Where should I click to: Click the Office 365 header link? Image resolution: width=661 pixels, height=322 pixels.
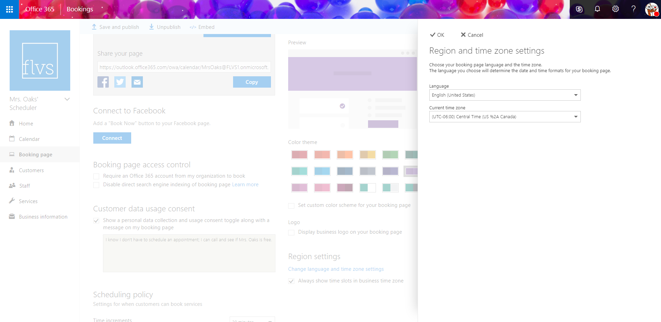click(x=40, y=9)
